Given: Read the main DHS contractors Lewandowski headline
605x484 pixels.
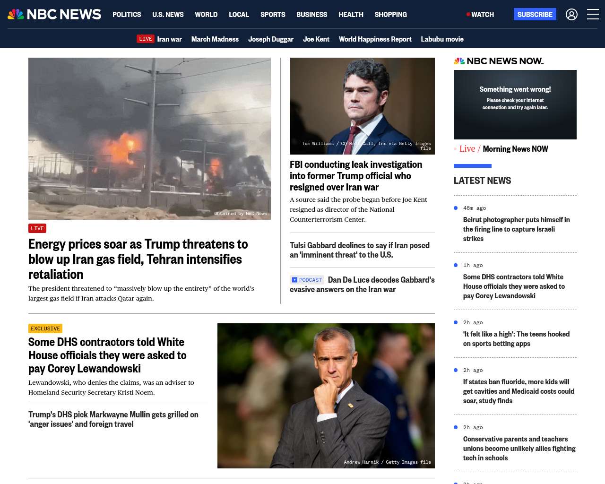Looking at the screenshot, I should click(x=107, y=355).
